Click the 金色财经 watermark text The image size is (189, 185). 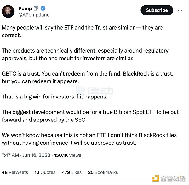(x=173, y=178)
